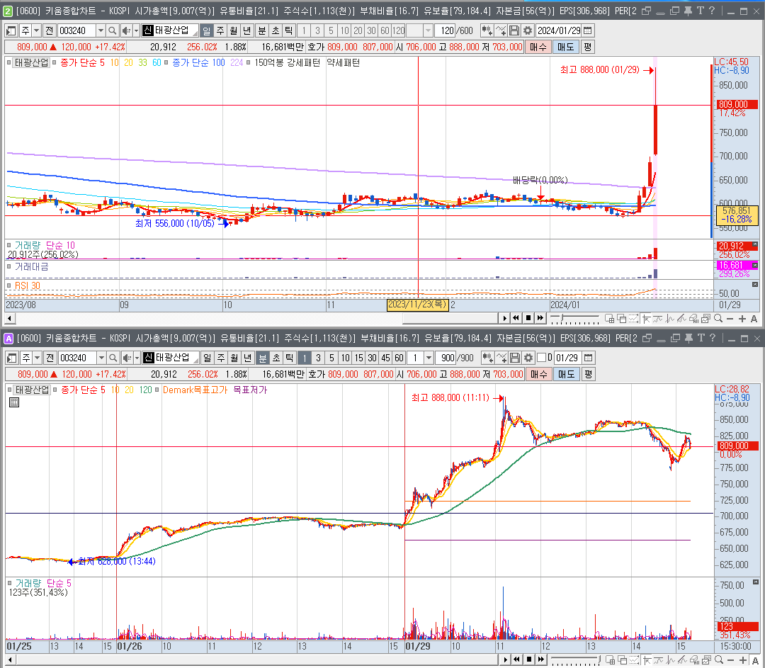
Task: Click the grid table icon under the bottom chart legend
Action: pos(14,402)
